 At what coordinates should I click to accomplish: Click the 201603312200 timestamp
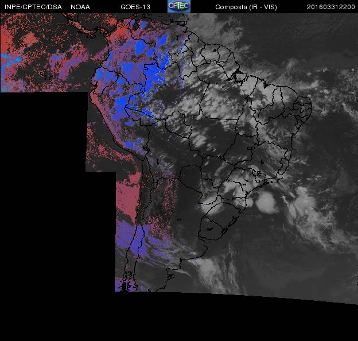331,7
